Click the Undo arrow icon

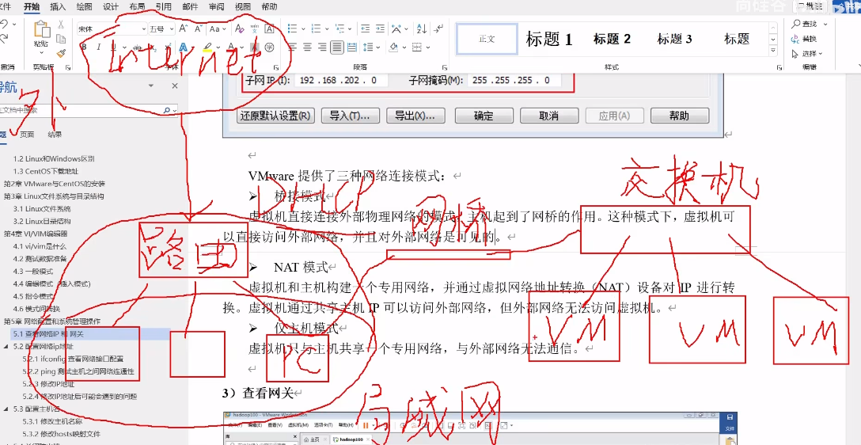click(x=4, y=25)
